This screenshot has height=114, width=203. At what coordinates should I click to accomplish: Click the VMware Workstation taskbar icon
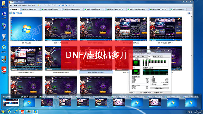35,112
